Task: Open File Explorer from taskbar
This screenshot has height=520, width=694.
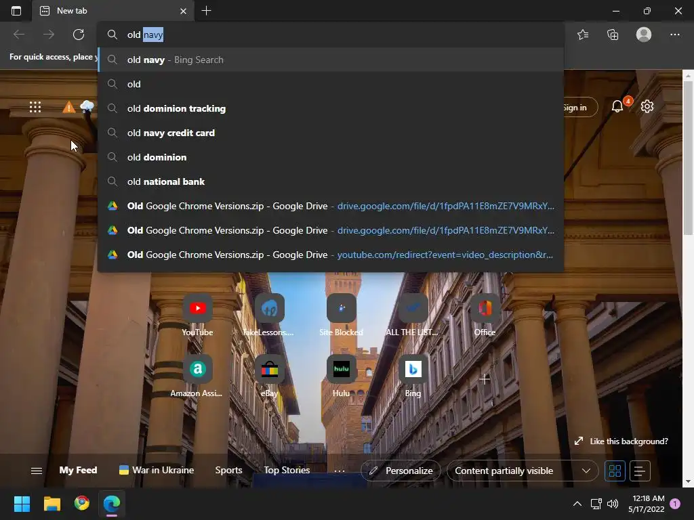Action: (x=52, y=504)
